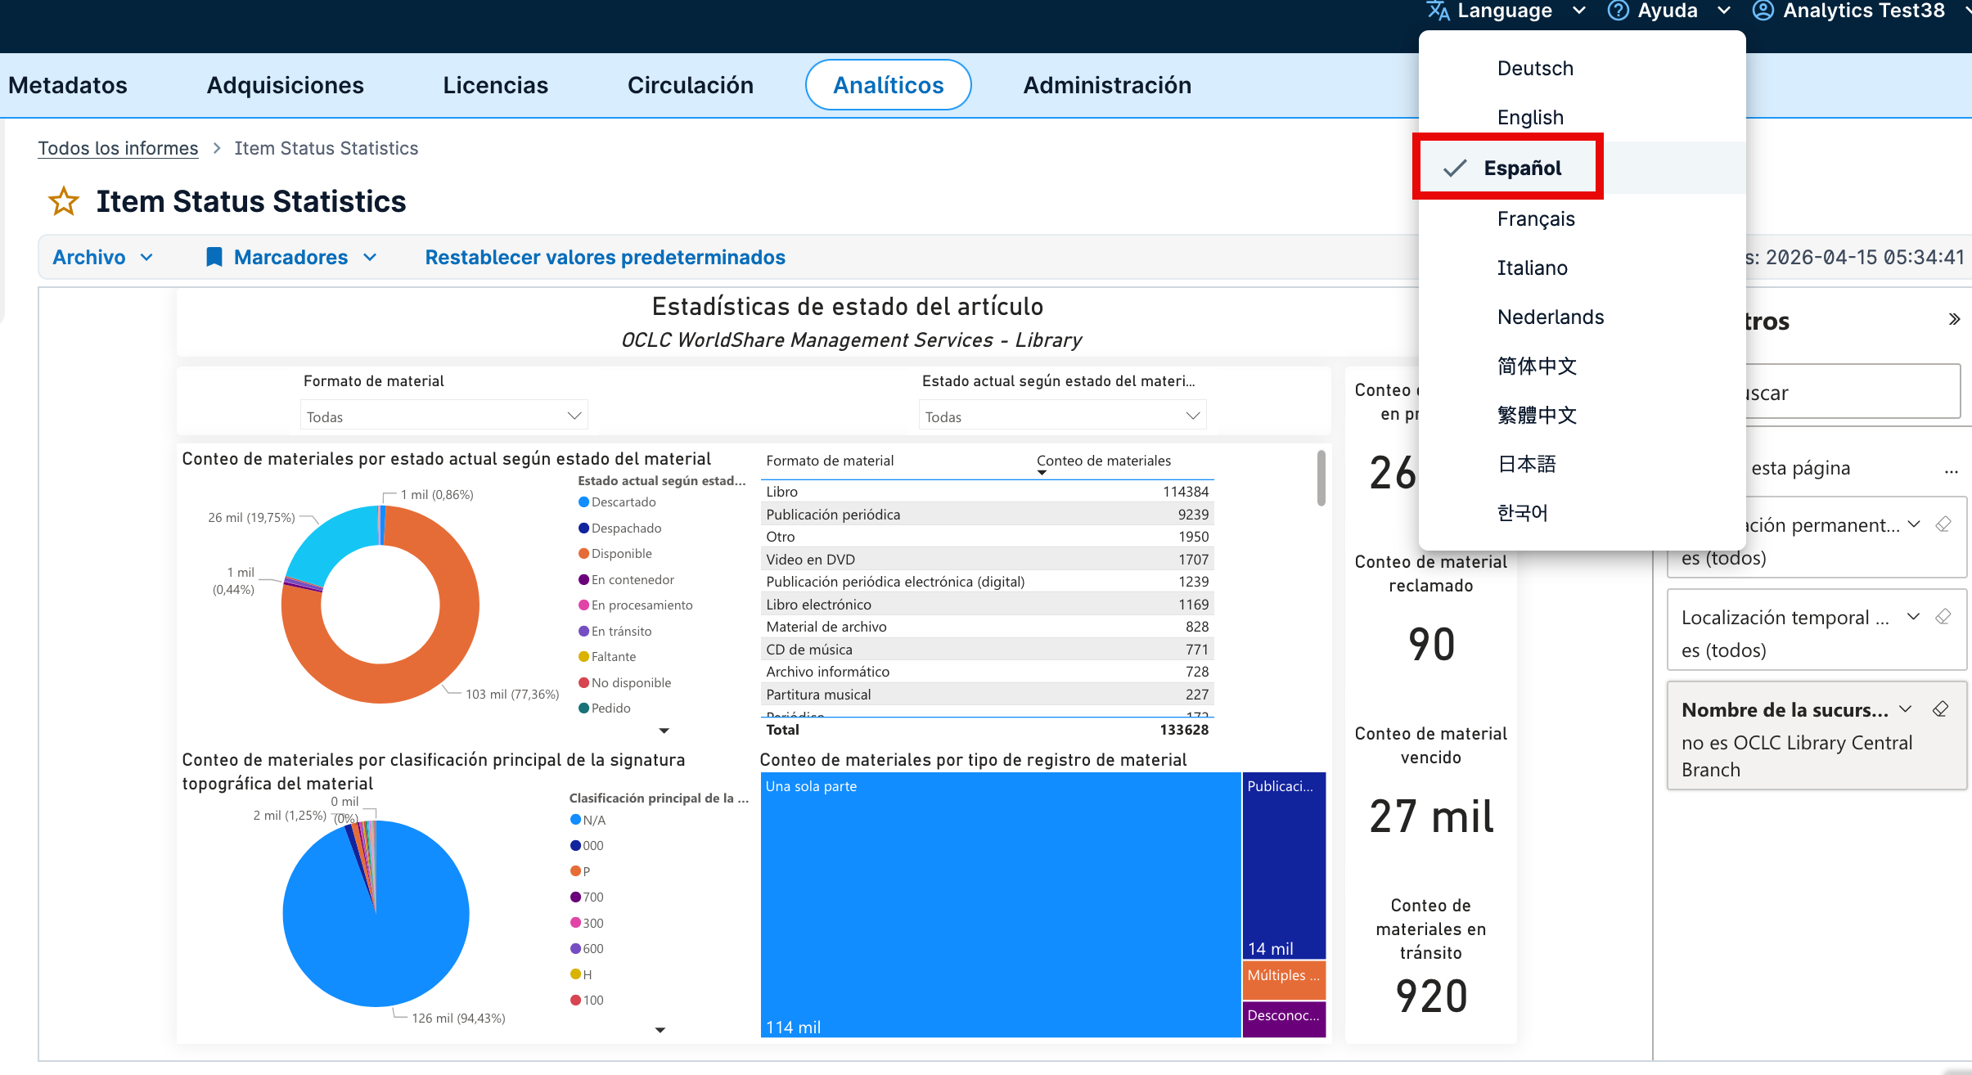Choose Français in the language list
Image resolution: width=1972 pixels, height=1075 pixels.
click(x=1536, y=219)
